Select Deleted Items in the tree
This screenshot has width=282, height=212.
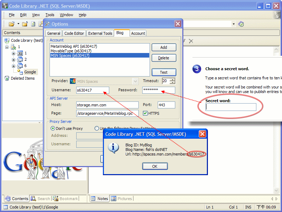click(23, 78)
